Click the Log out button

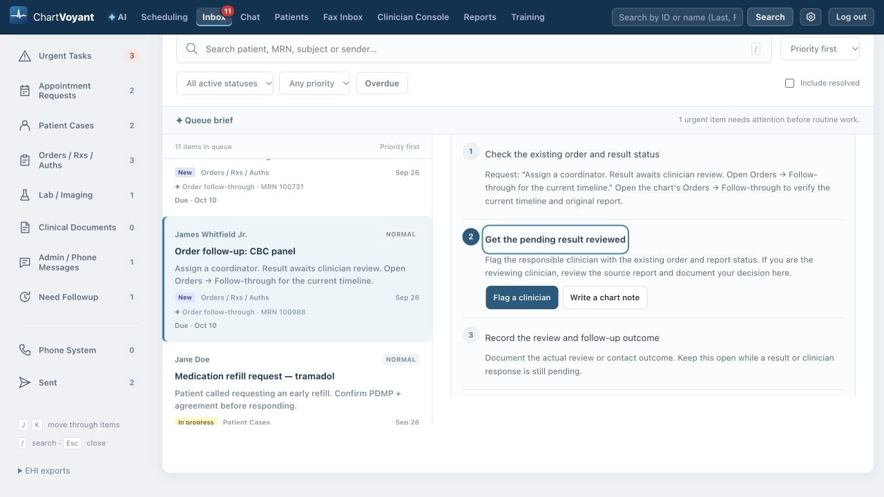coord(851,17)
